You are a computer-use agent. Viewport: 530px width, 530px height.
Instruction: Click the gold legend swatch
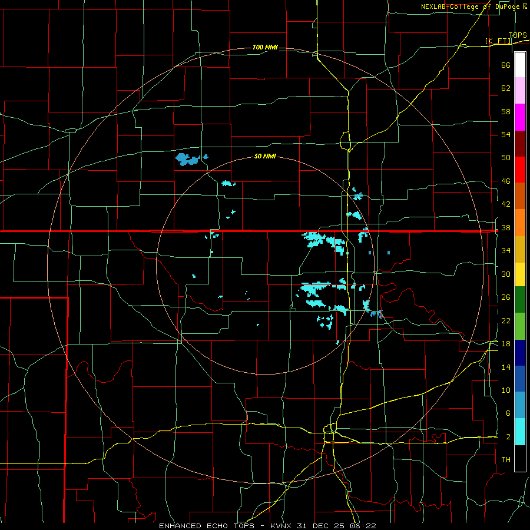point(520,249)
